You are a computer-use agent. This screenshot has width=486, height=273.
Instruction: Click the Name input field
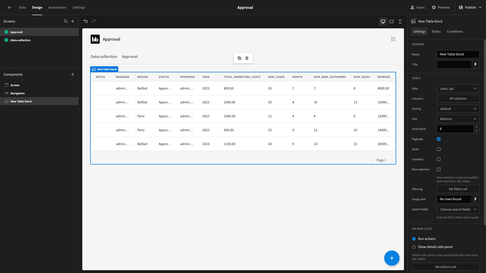click(x=458, y=54)
